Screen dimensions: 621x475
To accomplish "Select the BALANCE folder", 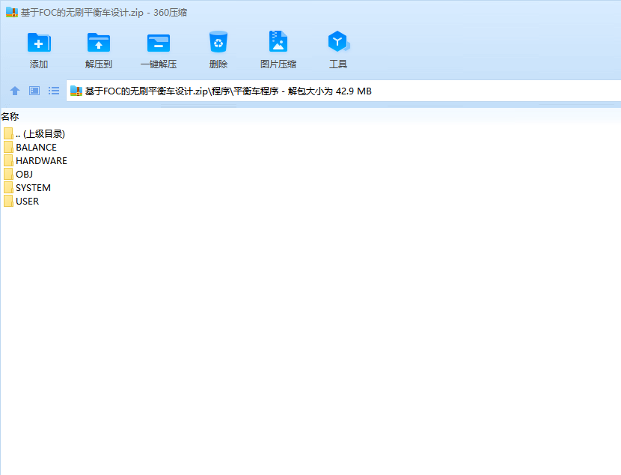I will tap(30, 147).
